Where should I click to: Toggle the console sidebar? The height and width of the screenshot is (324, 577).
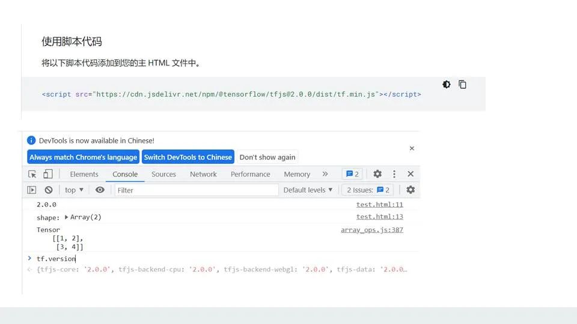(x=32, y=190)
